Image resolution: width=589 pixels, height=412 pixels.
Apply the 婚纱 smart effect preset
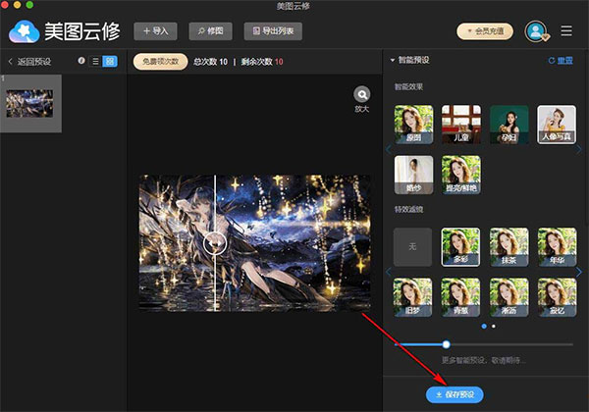click(412, 175)
